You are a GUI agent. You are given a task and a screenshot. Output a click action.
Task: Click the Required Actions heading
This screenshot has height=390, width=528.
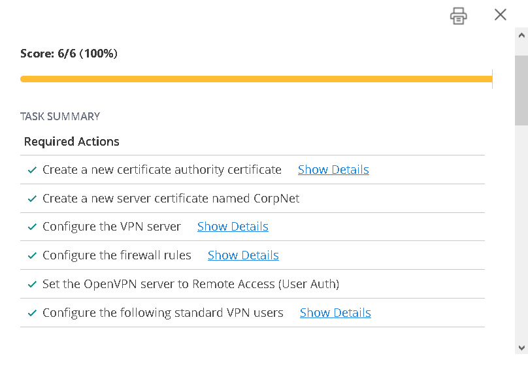72,142
